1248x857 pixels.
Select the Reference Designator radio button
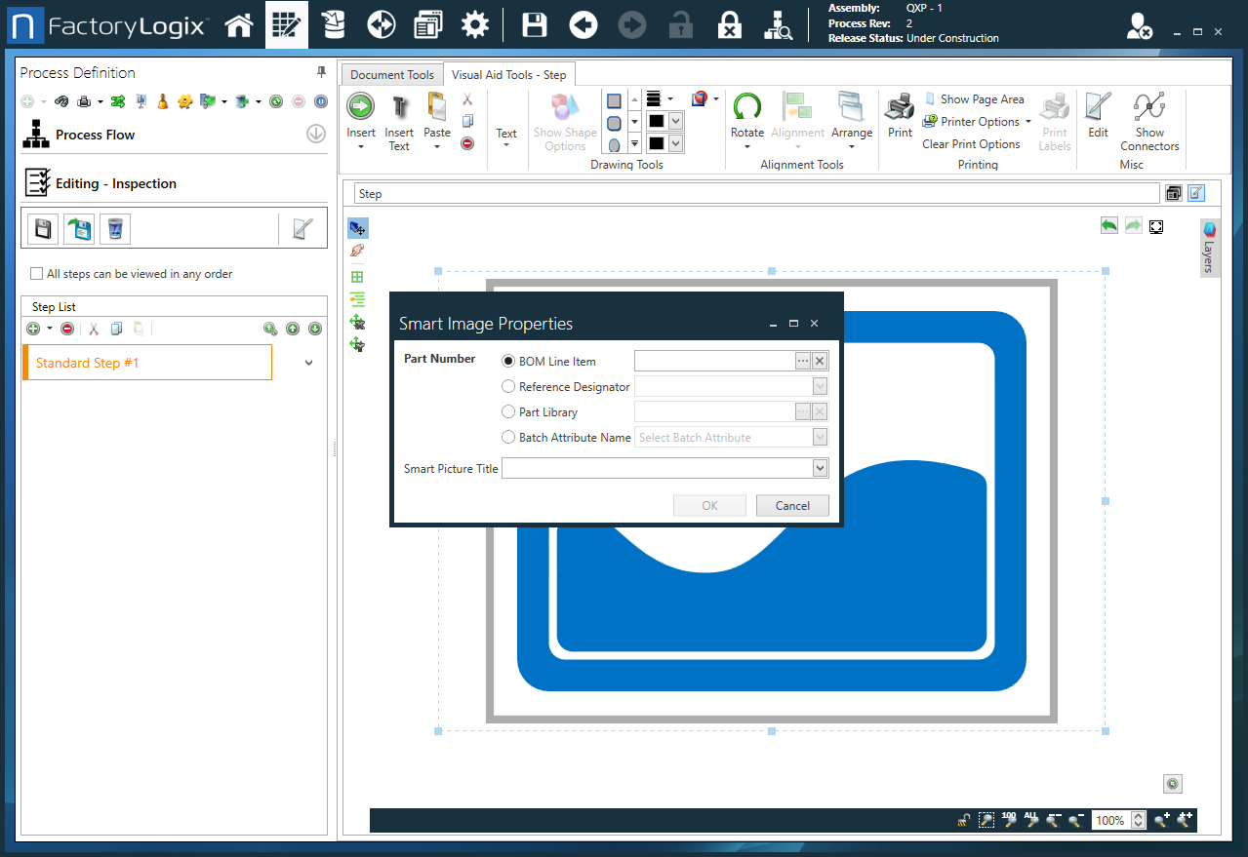[508, 386]
